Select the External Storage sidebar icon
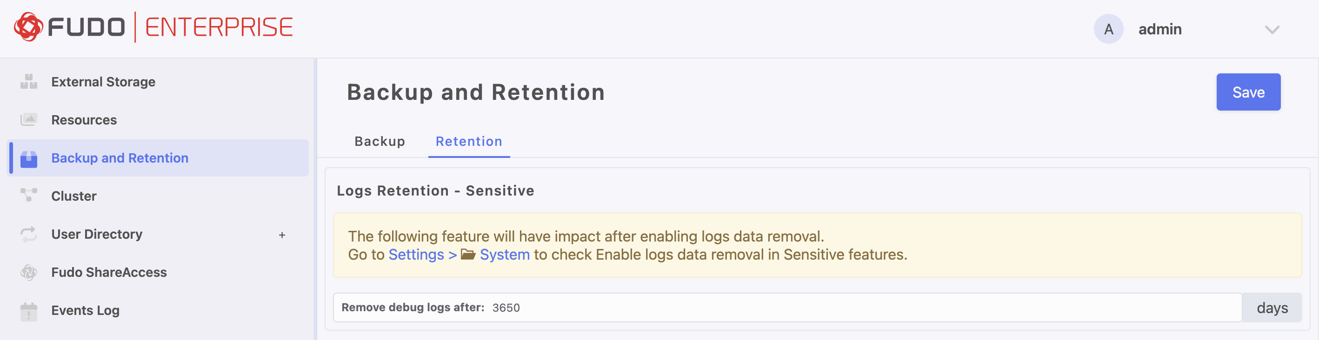The width and height of the screenshot is (1319, 340). click(28, 81)
